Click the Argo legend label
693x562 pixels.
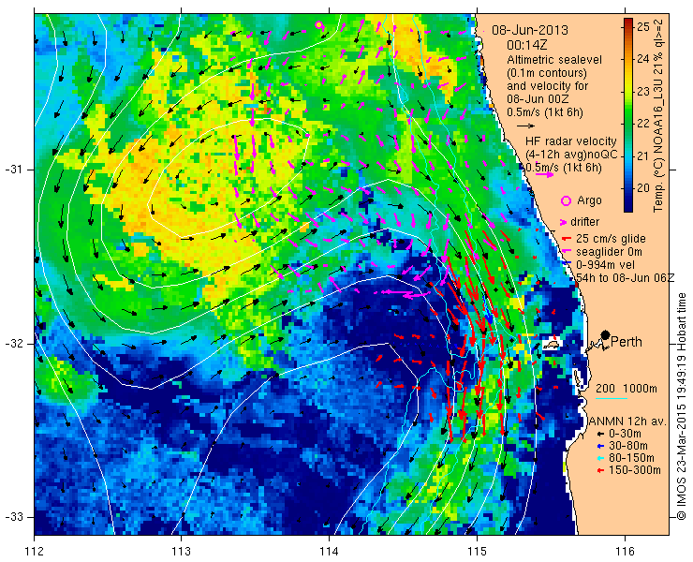[589, 200]
